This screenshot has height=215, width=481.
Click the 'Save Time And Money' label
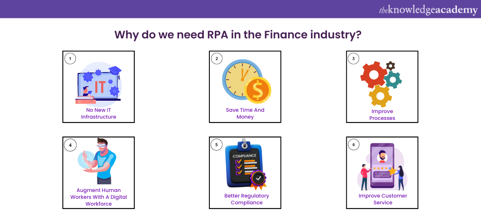[245, 113]
